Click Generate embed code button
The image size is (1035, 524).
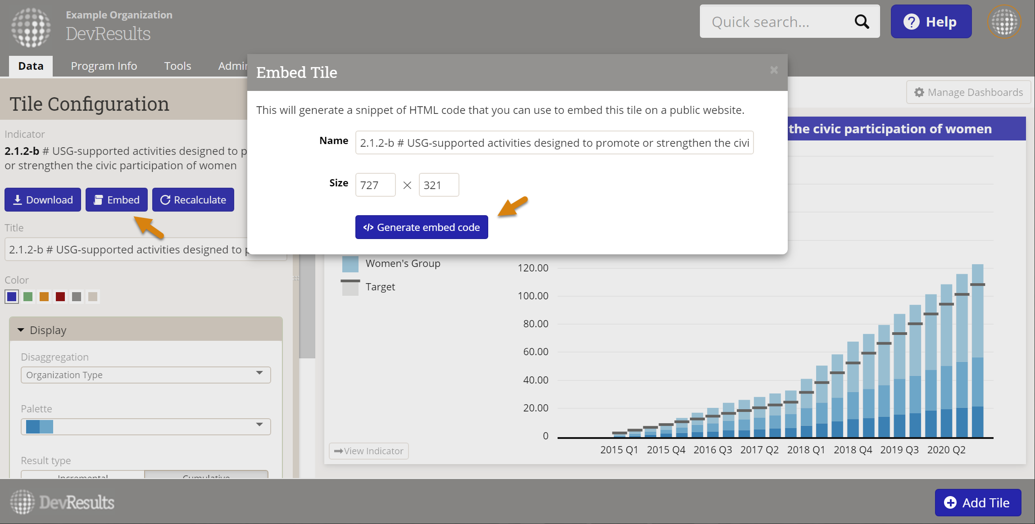click(x=421, y=227)
